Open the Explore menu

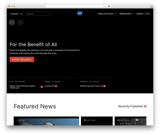click(14, 14)
